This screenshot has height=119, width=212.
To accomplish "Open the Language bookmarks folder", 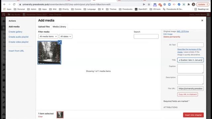I will tap(90, 9).
